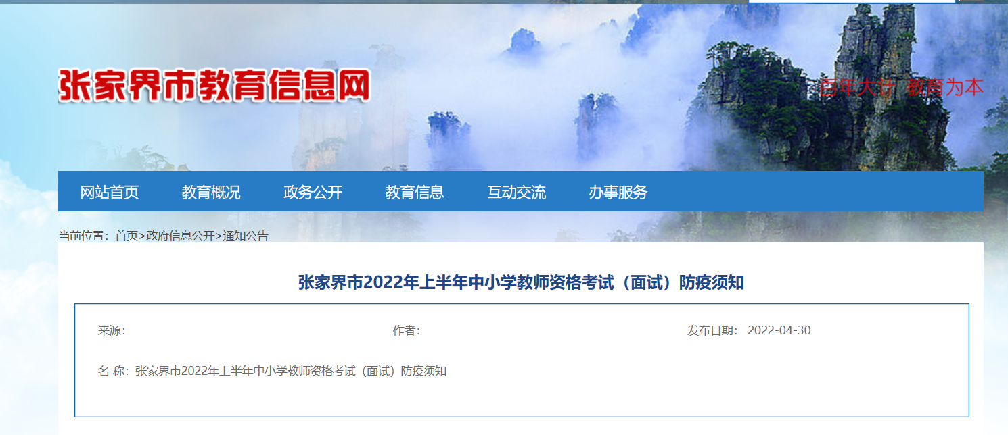Follow the 通知公告 breadcrumb link

(x=246, y=236)
